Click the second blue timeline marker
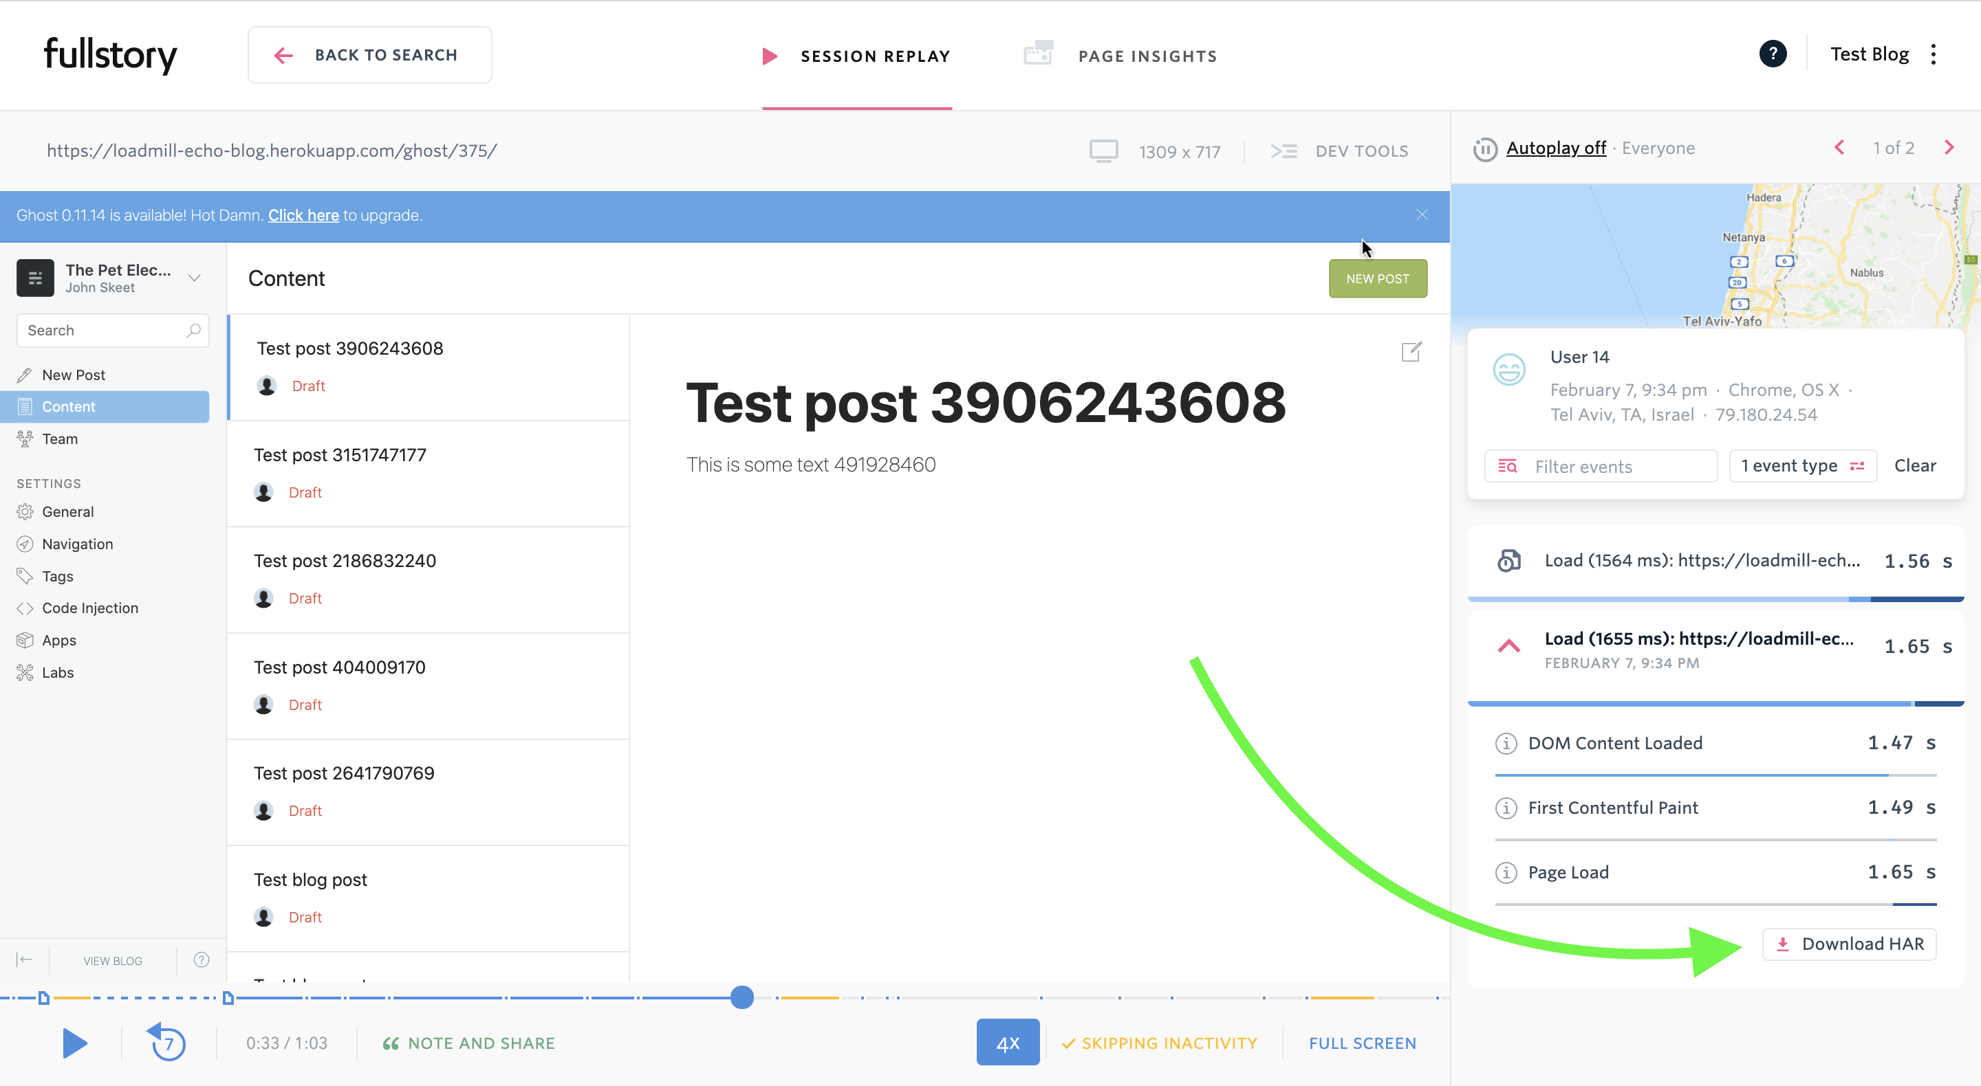The width and height of the screenshot is (1981, 1086). pos(228,997)
